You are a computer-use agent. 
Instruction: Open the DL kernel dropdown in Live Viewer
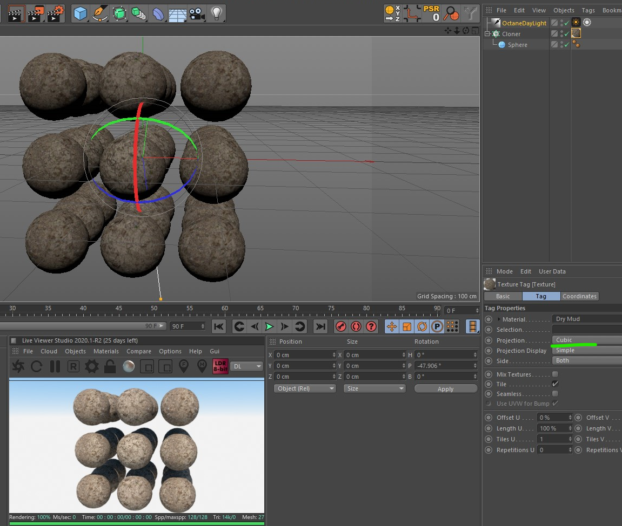coord(246,366)
